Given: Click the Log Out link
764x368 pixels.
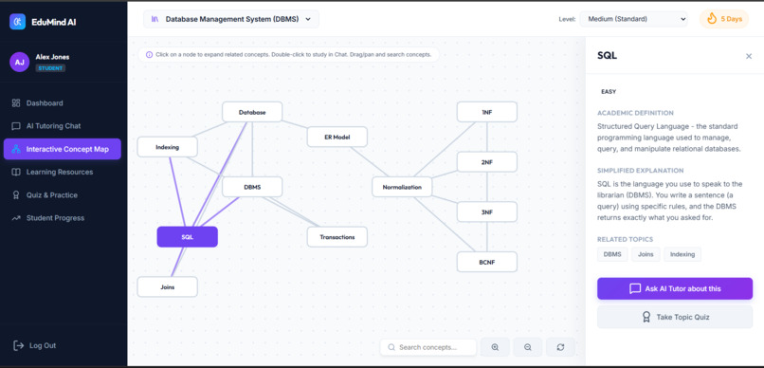Looking at the screenshot, I should pyautogui.click(x=34, y=345).
